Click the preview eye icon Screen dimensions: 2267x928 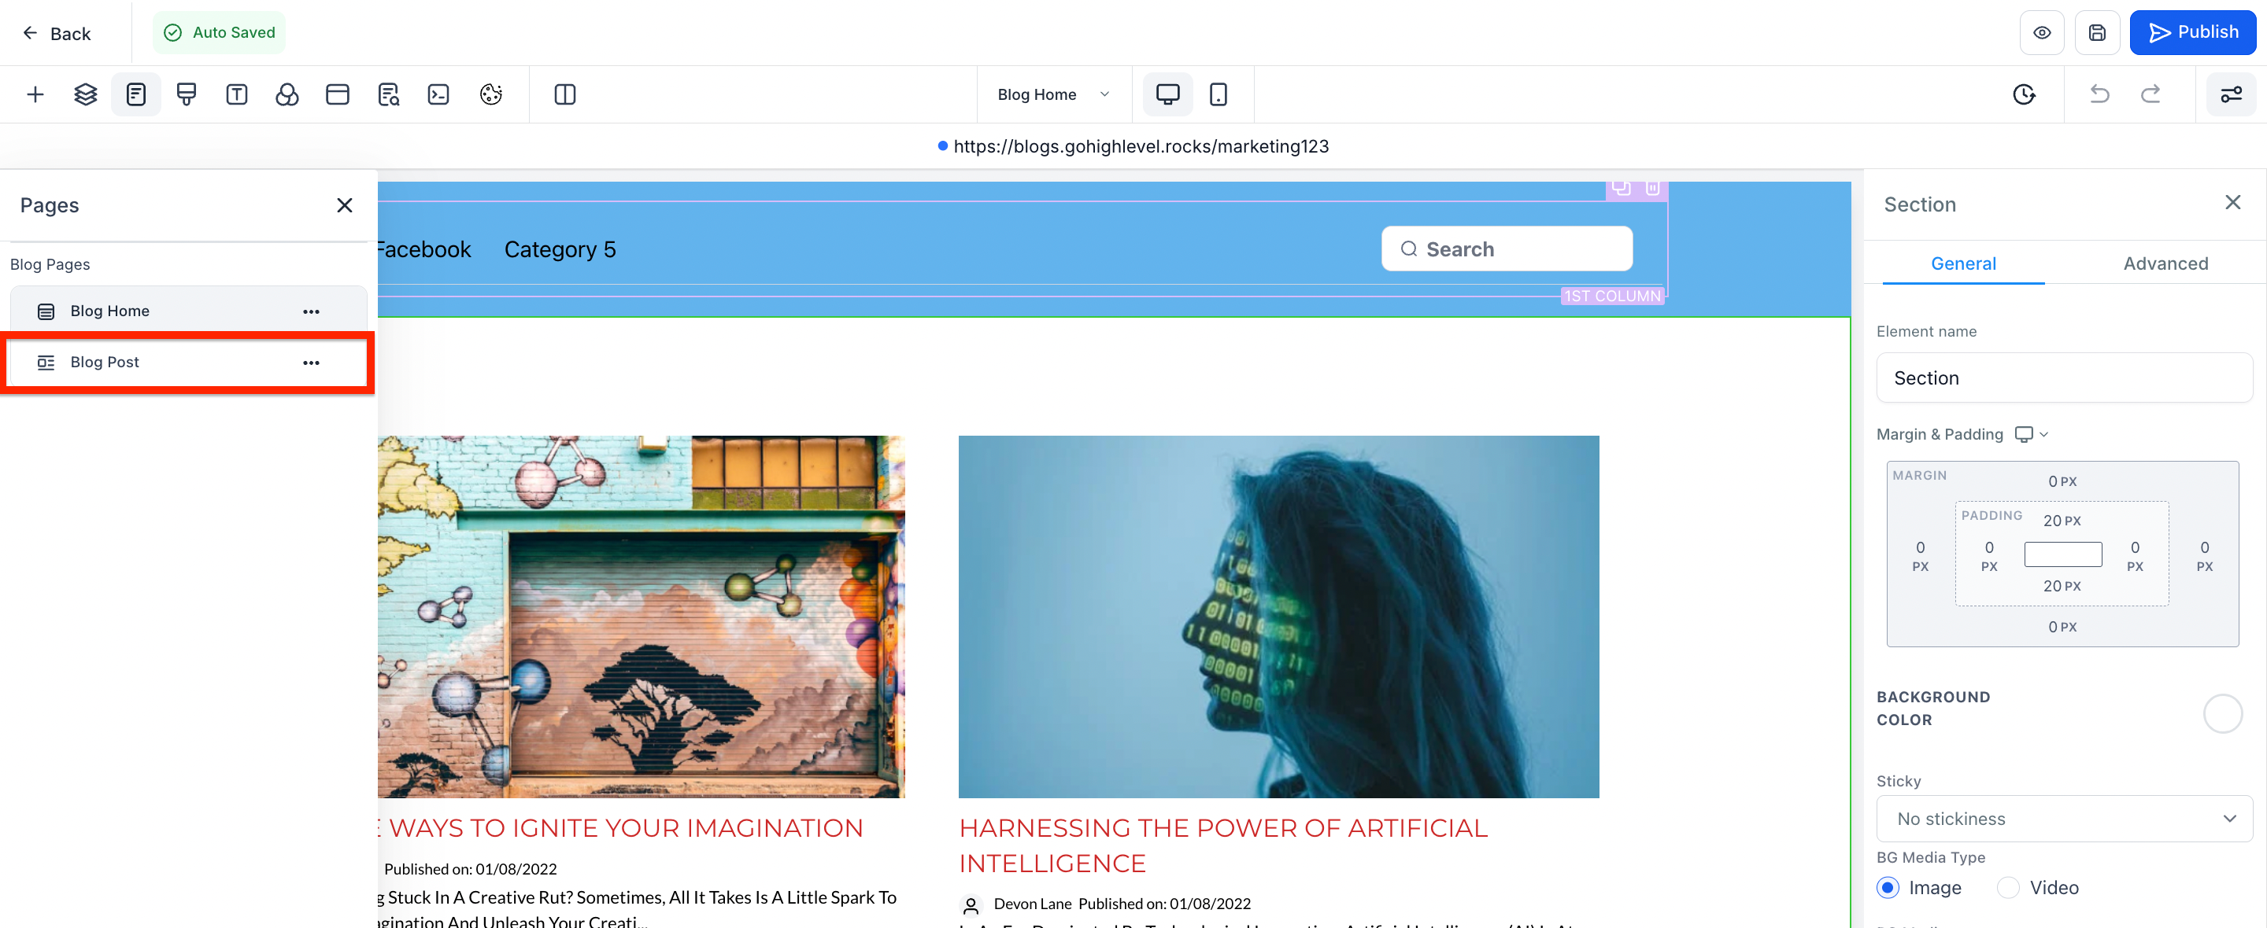(2042, 32)
